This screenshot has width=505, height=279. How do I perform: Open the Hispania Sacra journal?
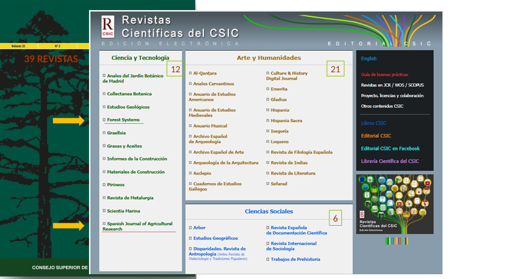point(286,121)
